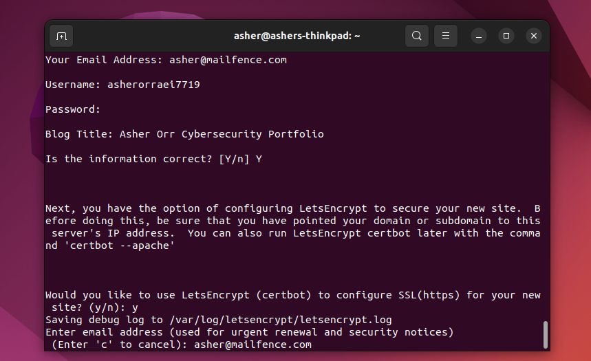Click the Password: prompt line
Screen dimensions: 591x361
pos(73,109)
